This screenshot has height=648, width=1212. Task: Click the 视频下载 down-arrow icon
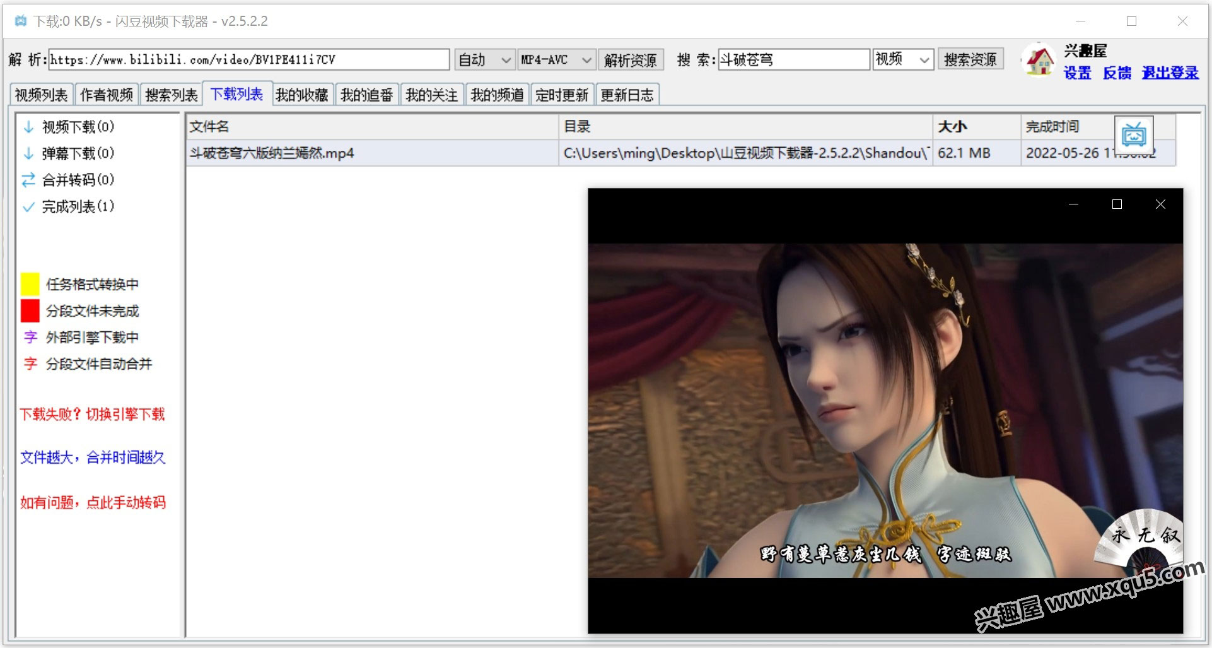point(28,127)
